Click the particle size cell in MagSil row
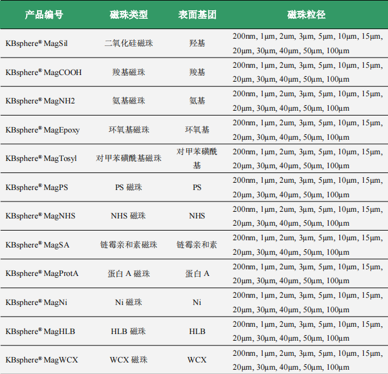Image resolution: width=388 pixels, height=374 pixels. (x=307, y=44)
